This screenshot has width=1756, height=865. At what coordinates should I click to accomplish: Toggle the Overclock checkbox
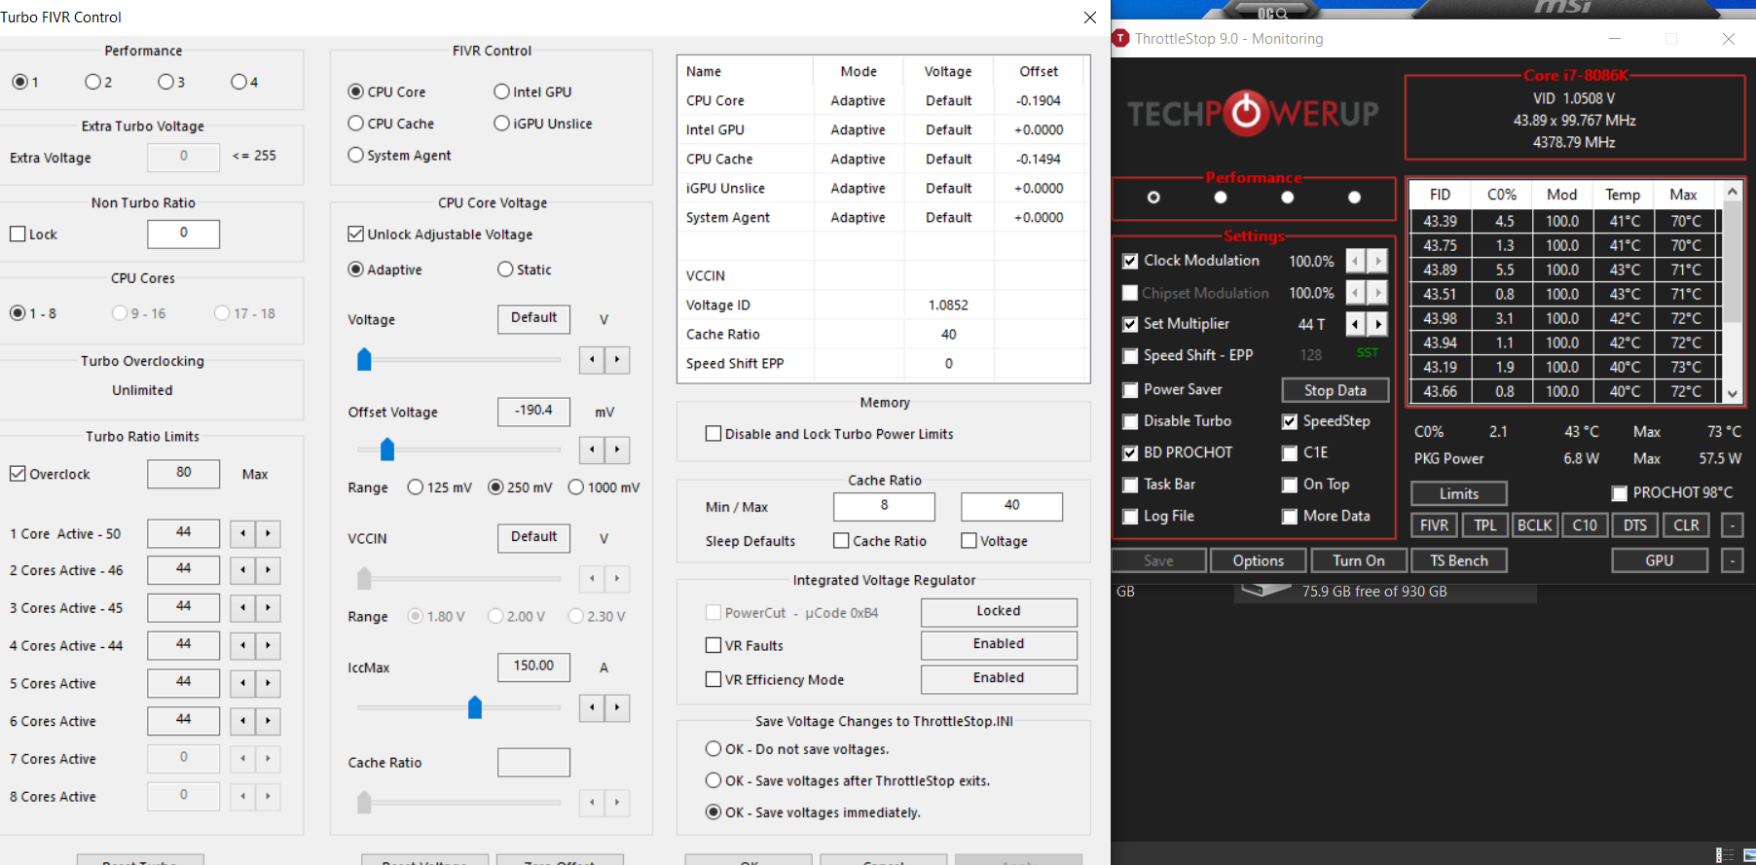(x=18, y=474)
